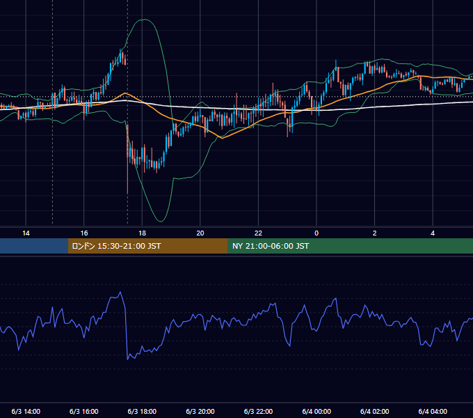
Task: Click the '6/3 22:00' oscillator axis label
Action: [258, 411]
